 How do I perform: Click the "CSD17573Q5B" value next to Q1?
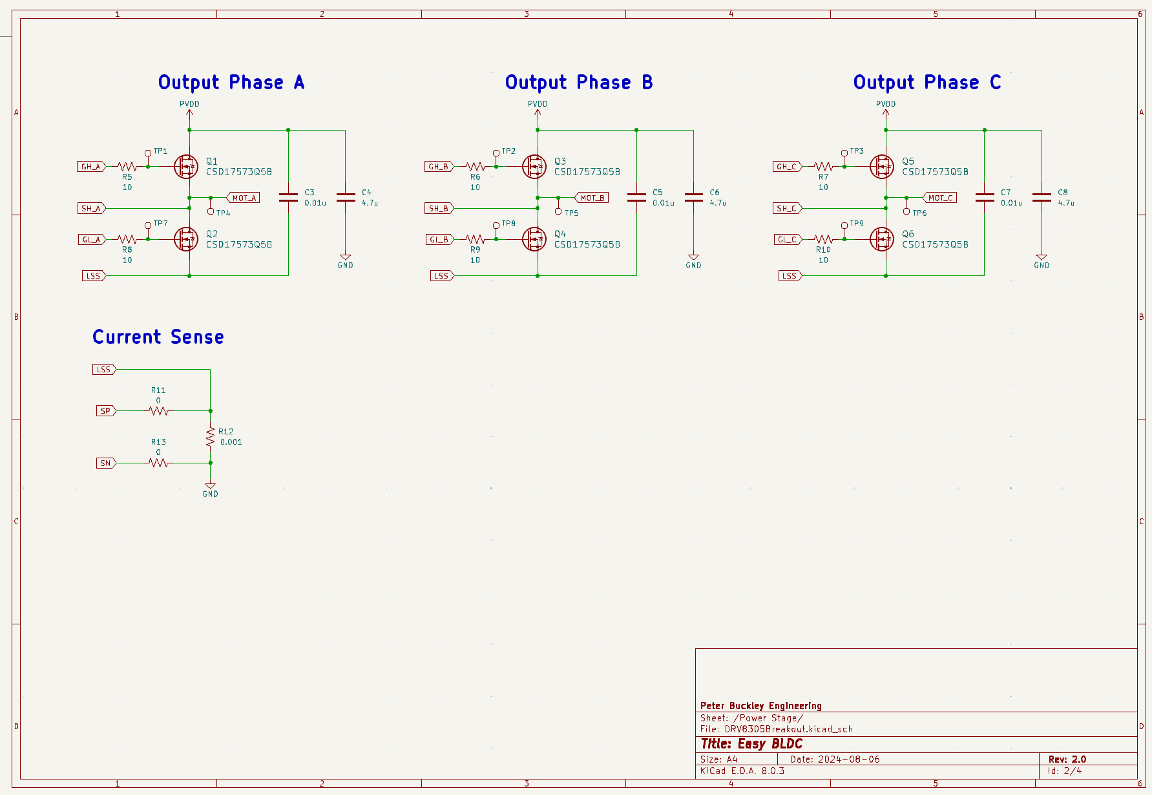pyautogui.click(x=239, y=172)
